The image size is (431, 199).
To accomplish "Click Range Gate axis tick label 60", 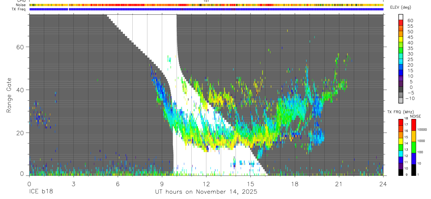I will tap(20, 47).
